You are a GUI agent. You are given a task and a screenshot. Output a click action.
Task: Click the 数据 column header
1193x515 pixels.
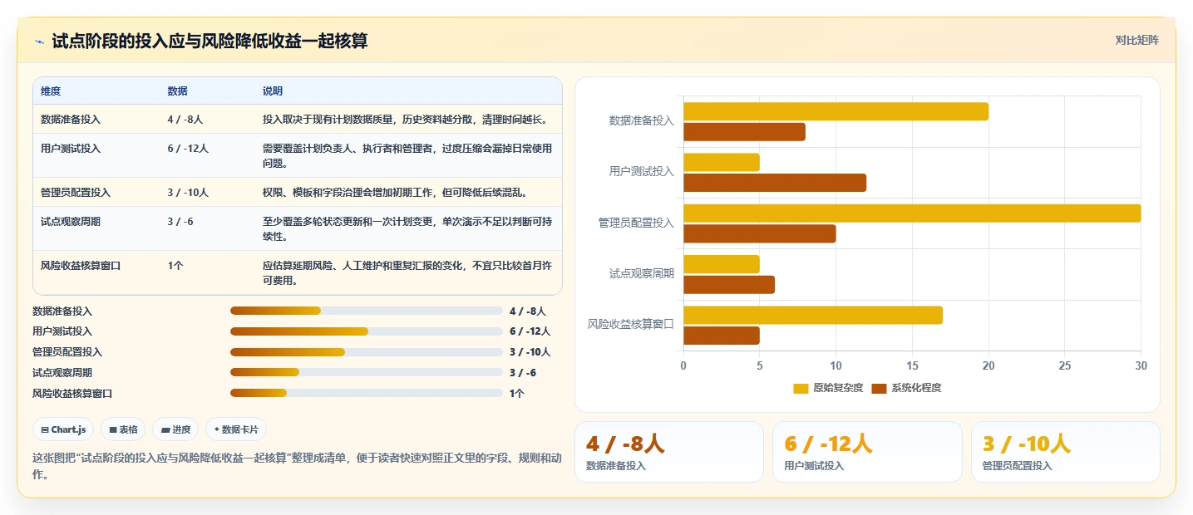(x=177, y=91)
